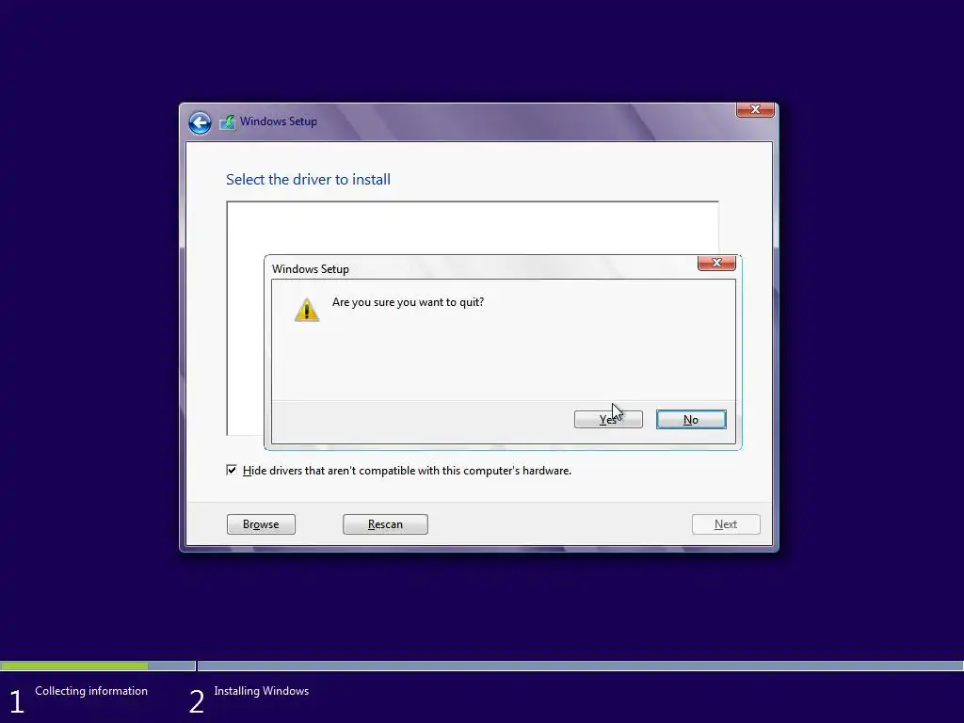This screenshot has height=723, width=964.
Task: Click the 'Select the driver to install' heading
Action: pos(308,180)
